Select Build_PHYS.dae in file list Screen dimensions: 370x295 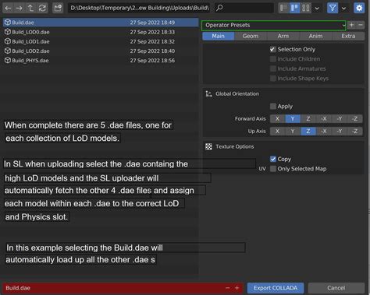pyautogui.click(x=101, y=61)
